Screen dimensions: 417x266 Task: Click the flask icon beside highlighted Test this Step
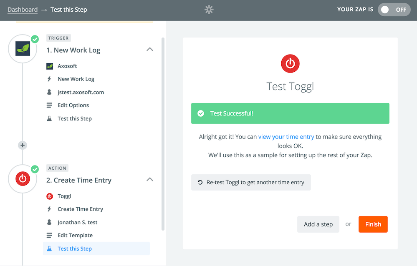pyautogui.click(x=49, y=248)
